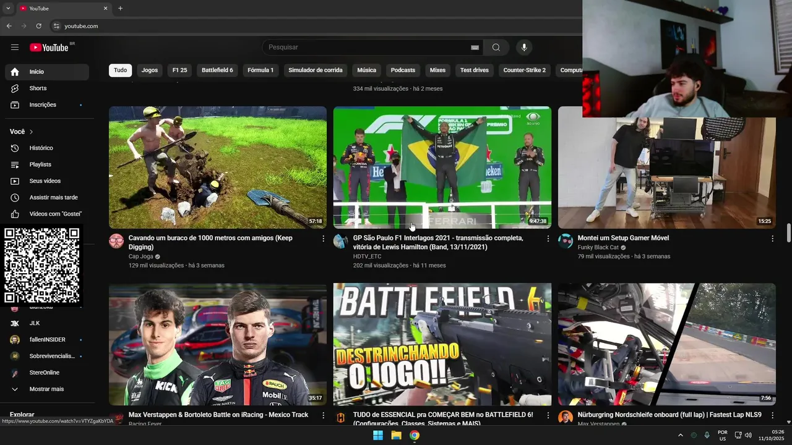Select the Jogos filter chip

(x=150, y=70)
